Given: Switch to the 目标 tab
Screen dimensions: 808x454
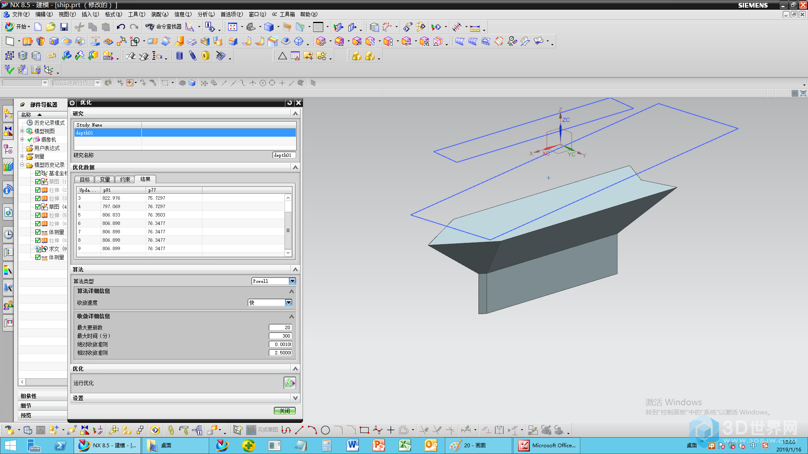Looking at the screenshot, I should click(x=85, y=179).
